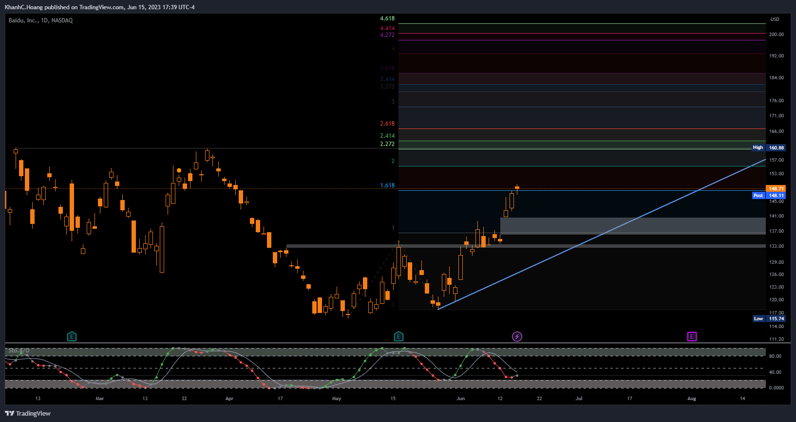
Task: Click the 133.00 price axis value
Action: tap(777, 246)
